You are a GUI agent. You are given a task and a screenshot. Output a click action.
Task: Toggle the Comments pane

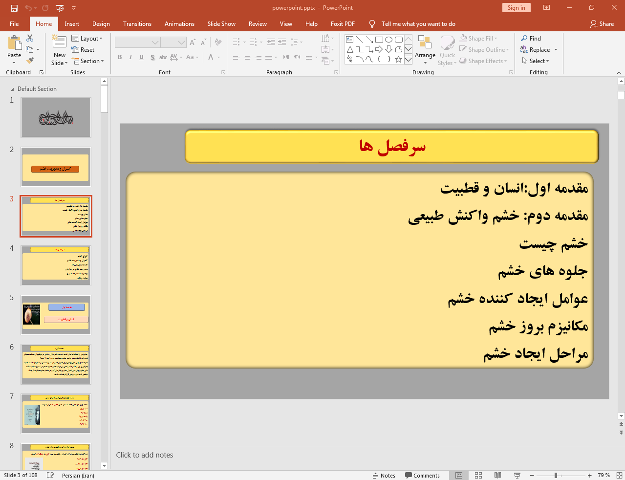(422, 475)
